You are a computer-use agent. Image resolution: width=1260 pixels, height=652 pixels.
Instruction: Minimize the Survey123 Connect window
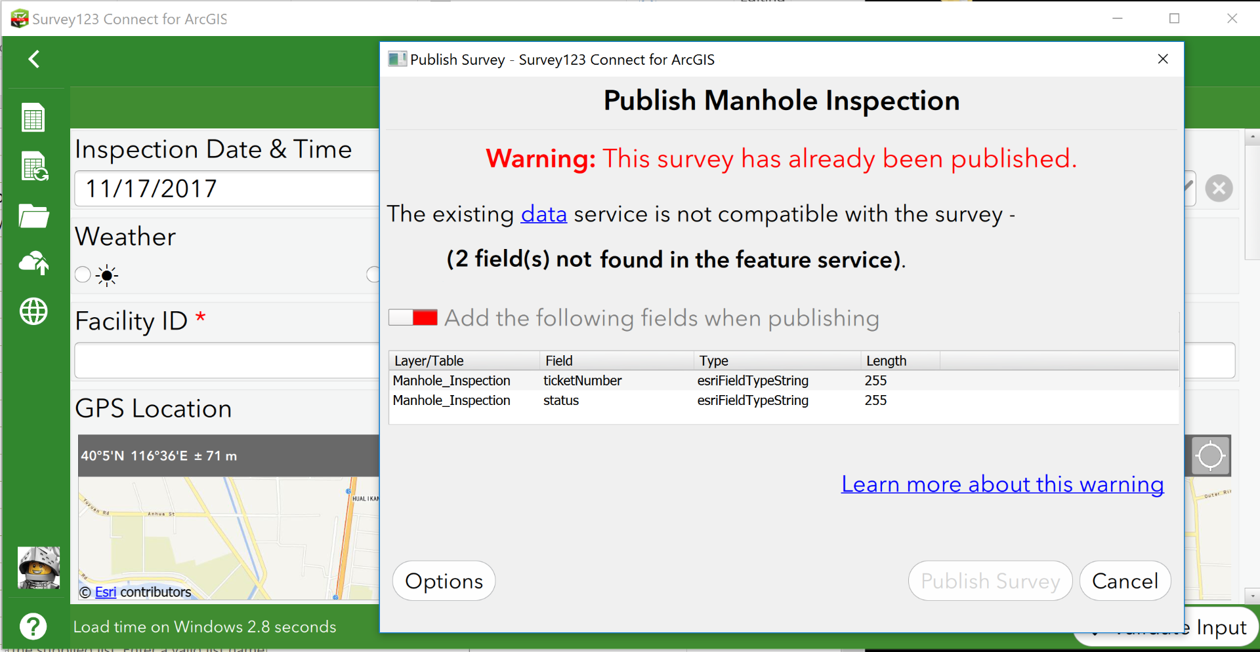pos(1118,18)
